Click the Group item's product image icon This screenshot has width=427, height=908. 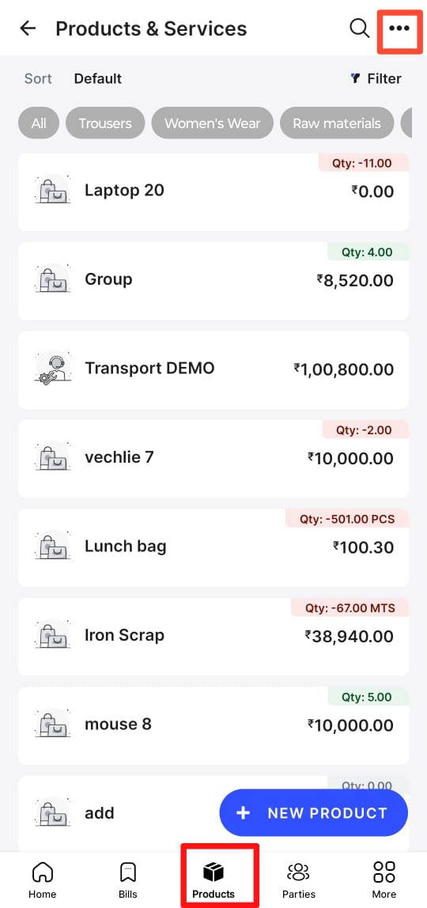53,278
